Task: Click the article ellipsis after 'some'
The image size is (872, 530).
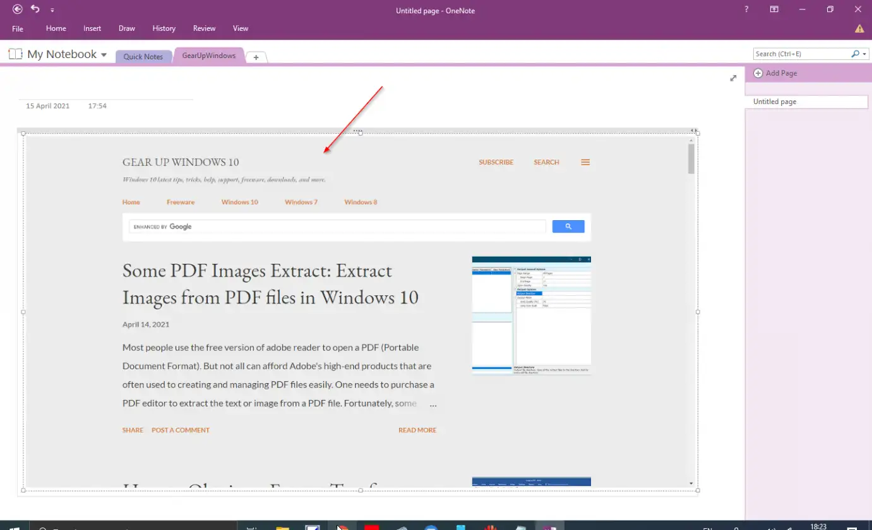Action: [x=433, y=404]
